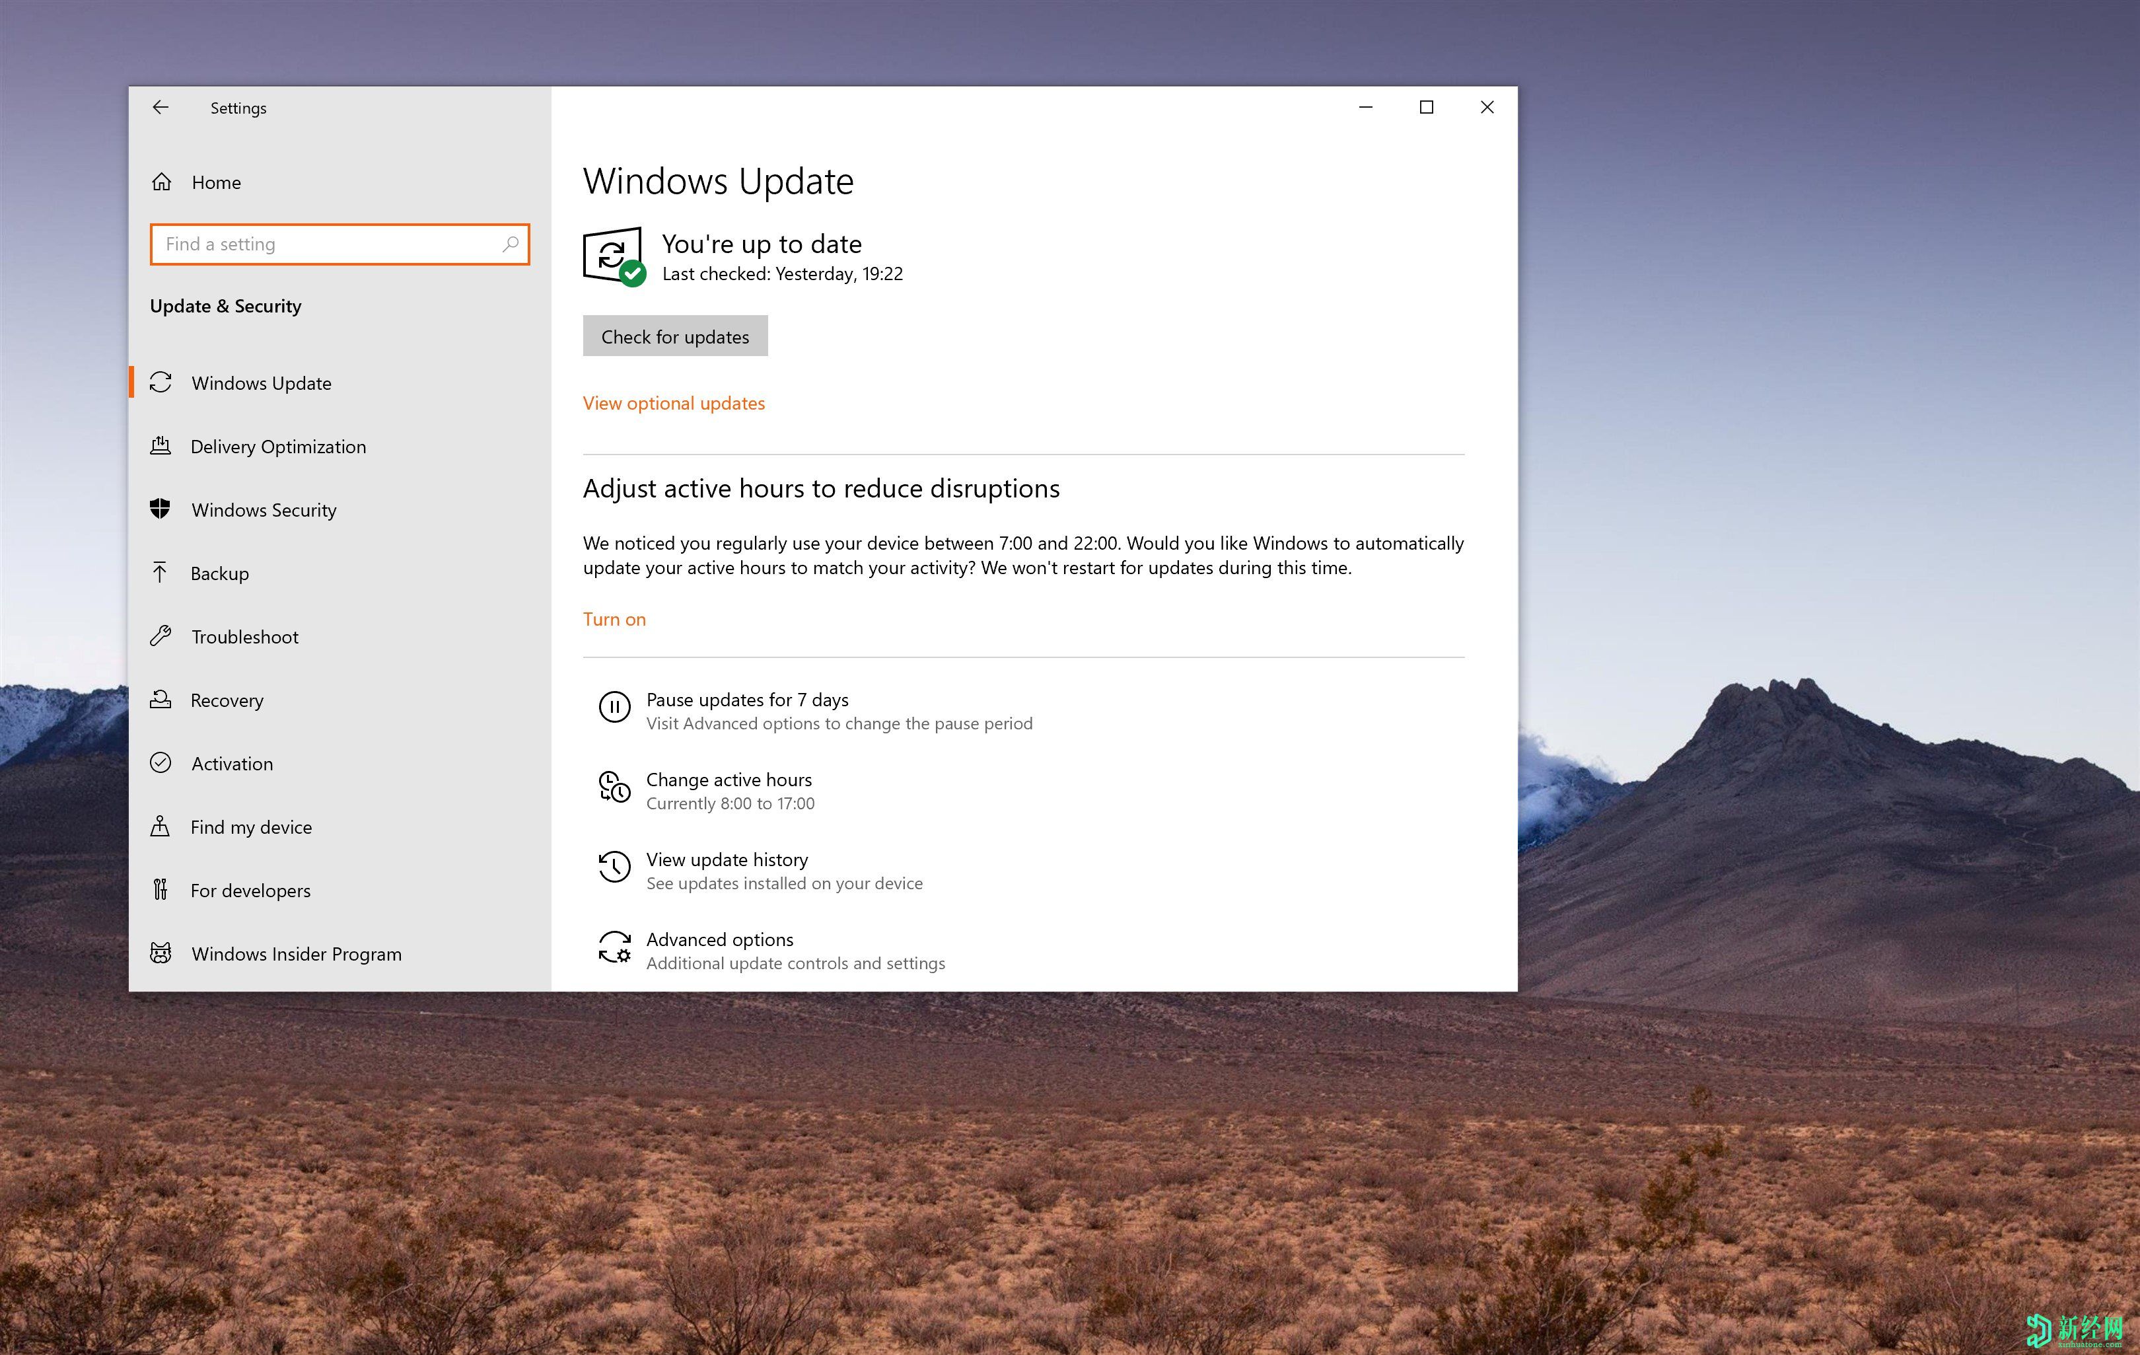
Task: Select Recovery in the sidebar
Action: [227, 700]
